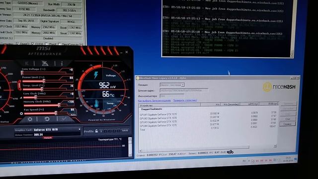The width and height of the screenshot is (318, 179).
Task: Select the GPU#4 Gigabyte GeForce GTX 1070 row
Action: pos(208,125)
